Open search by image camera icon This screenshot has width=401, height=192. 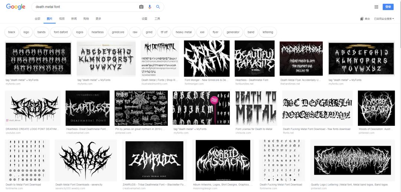coord(141,7)
